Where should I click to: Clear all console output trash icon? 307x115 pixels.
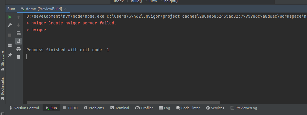pyautogui.click(x=19, y=57)
